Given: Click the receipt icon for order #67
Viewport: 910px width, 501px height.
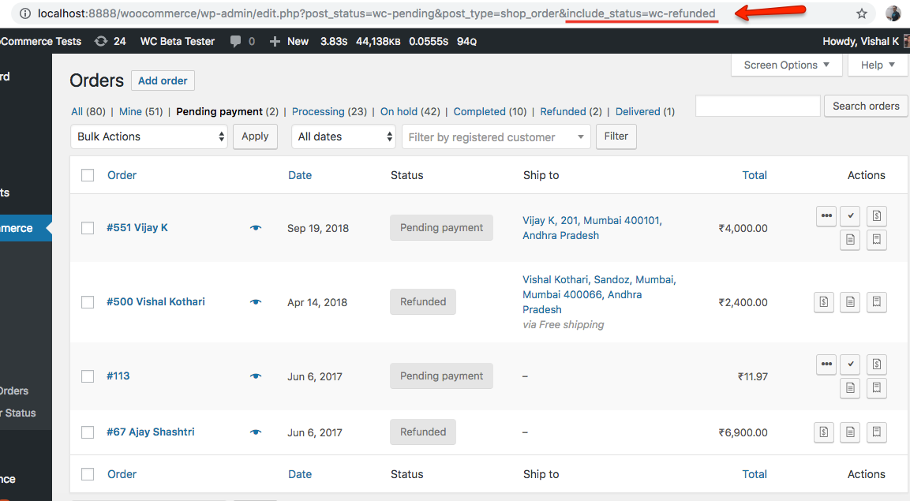Looking at the screenshot, I should pyautogui.click(x=876, y=432).
